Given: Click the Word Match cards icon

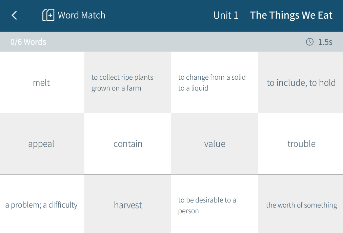Looking at the screenshot, I should (48, 15).
